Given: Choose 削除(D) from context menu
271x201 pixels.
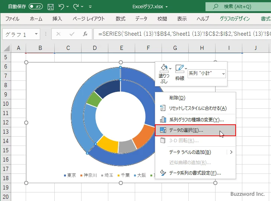Looking at the screenshot, I should point(195,98).
